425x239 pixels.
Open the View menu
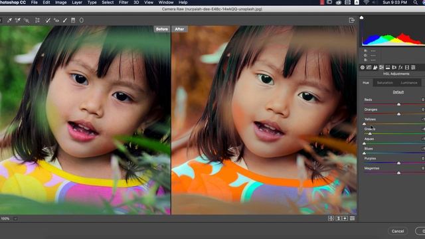[149, 3]
